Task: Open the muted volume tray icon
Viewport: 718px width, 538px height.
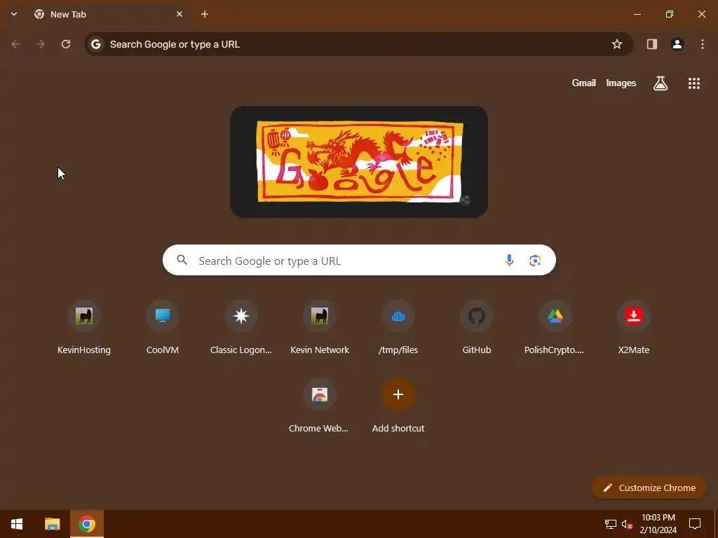Action: pos(627,524)
